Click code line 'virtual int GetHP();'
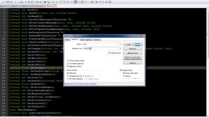 pyautogui.click(x=24, y=10)
